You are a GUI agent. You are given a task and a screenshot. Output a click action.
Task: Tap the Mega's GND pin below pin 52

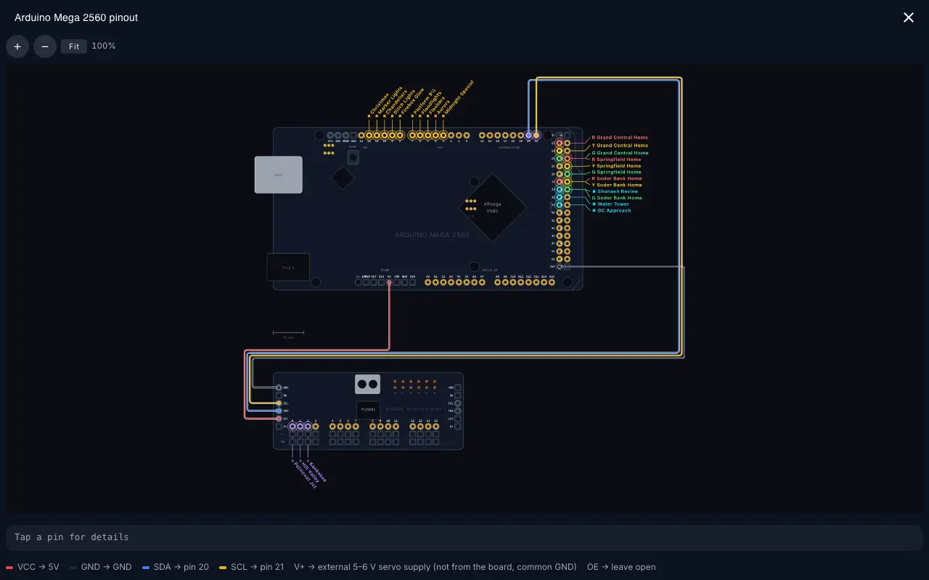pos(560,266)
